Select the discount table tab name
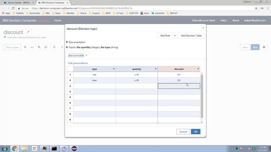 [76, 55]
